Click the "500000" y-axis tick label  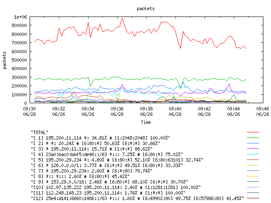coord(19,60)
